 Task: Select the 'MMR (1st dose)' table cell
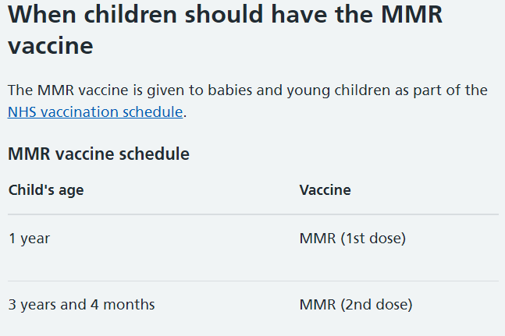(x=352, y=239)
